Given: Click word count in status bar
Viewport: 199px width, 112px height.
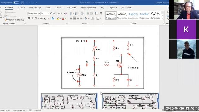Looking at the screenshot, I should [x=20, y=110].
